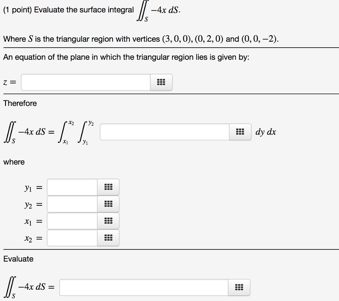Click the equation editor for the final integral answer
The image size is (339, 301).
click(239, 287)
